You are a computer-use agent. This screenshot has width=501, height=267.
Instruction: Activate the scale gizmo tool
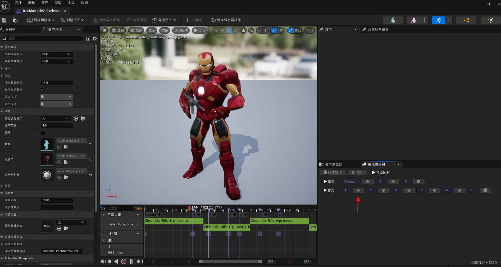(x=235, y=30)
